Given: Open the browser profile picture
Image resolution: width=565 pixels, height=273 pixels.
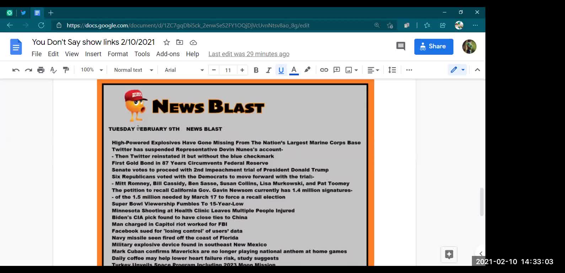Looking at the screenshot, I should [x=459, y=25].
